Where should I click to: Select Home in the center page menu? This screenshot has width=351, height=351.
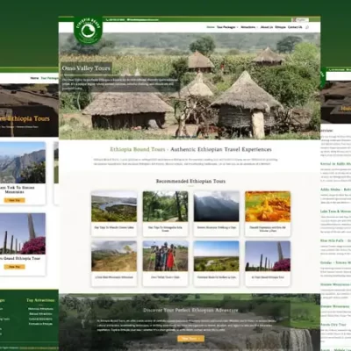(x=211, y=27)
